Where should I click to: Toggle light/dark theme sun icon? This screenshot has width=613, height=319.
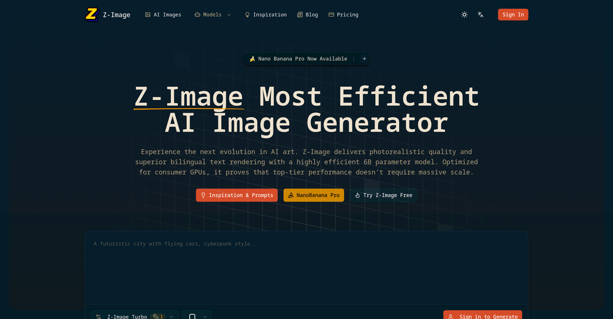click(x=465, y=15)
